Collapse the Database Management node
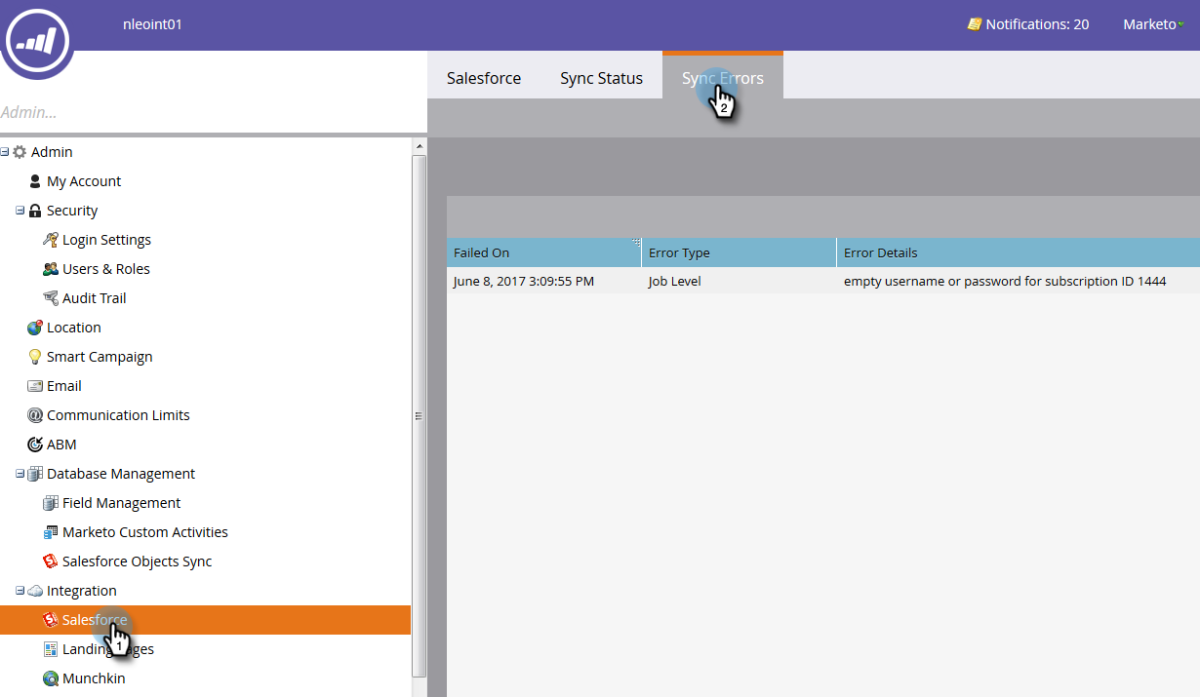Screen dimensions: 1200x697 20,474
